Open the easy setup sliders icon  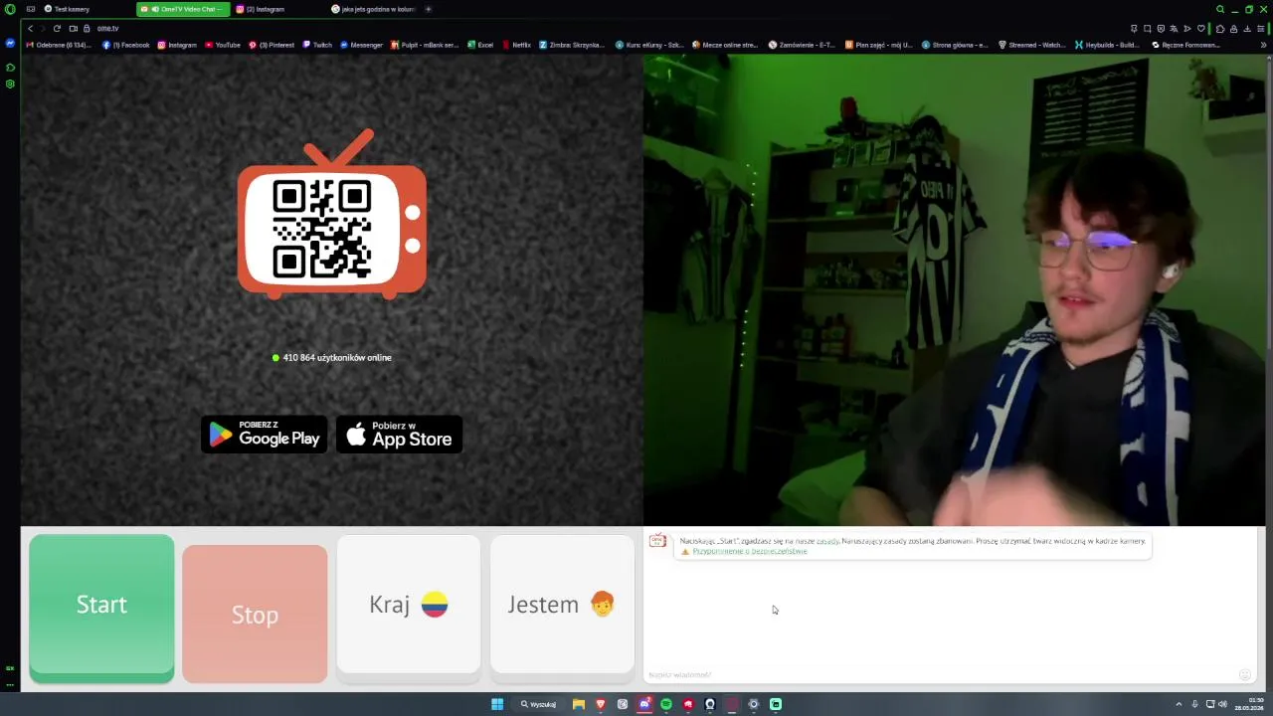(1261, 29)
